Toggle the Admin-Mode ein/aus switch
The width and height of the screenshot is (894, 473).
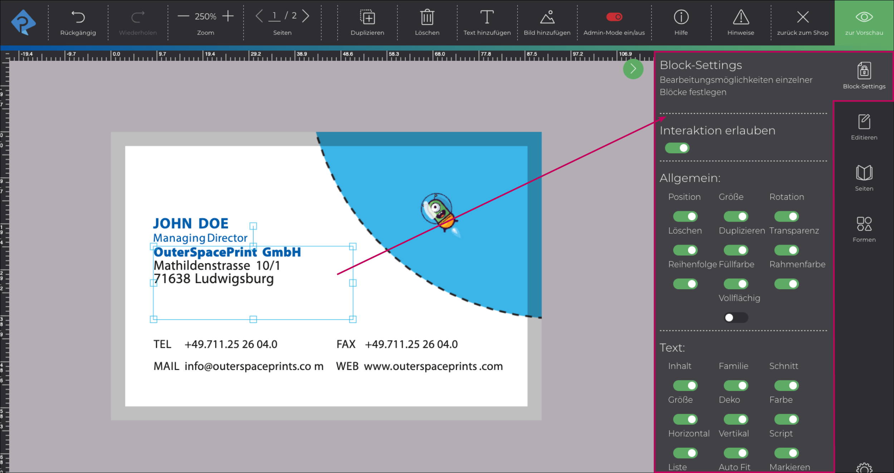click(x=614, y=17)
